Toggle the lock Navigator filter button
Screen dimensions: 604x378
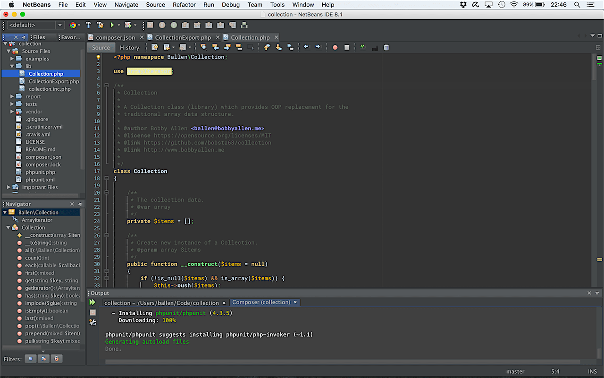pyautogui.click(x=56, y=359)
